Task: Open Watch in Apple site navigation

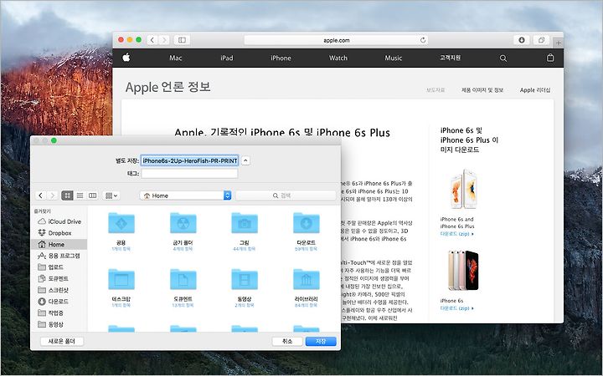Action: pyautogui.click(x=338, y=58)
